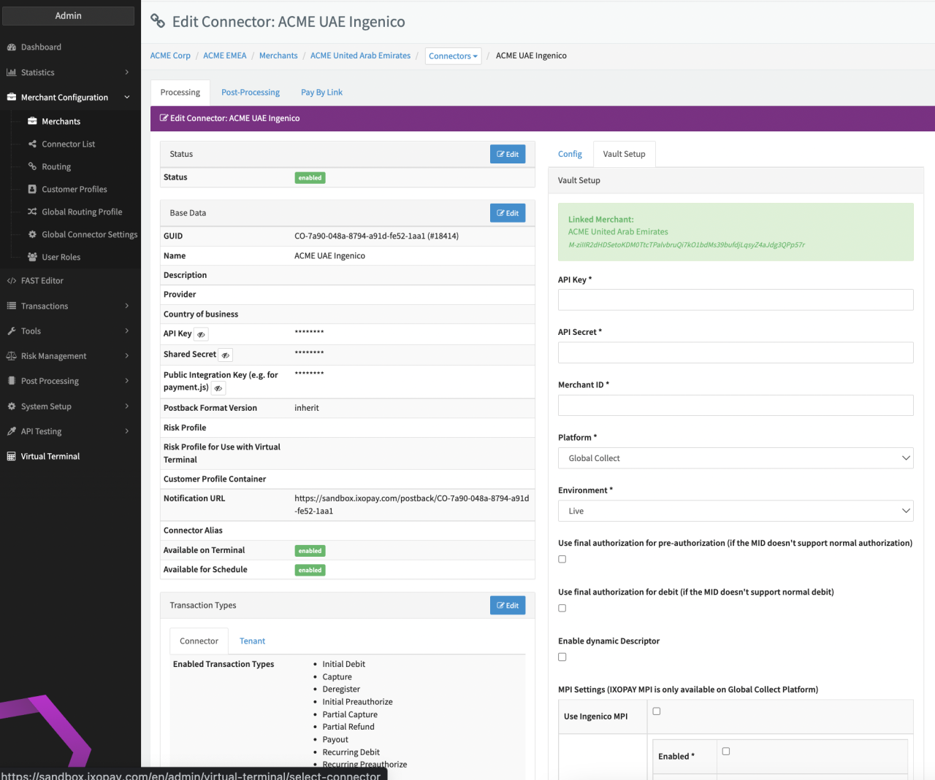Enable dynamic Descriptor checkbox
The image size is (935, 780).
click(x=562, y=657)
